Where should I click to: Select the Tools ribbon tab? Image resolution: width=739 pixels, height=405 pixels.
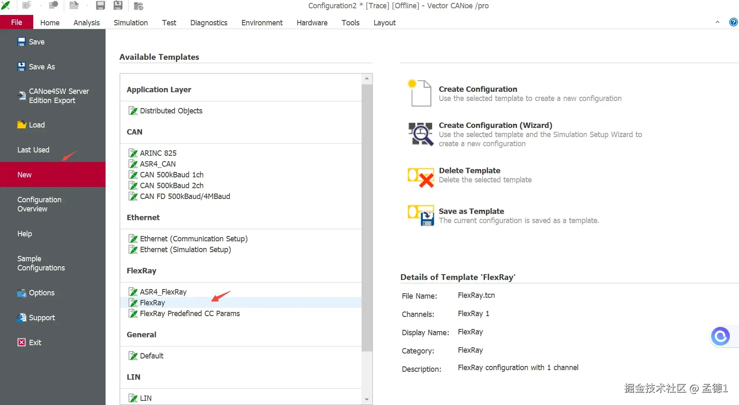(x=350, y=23)
